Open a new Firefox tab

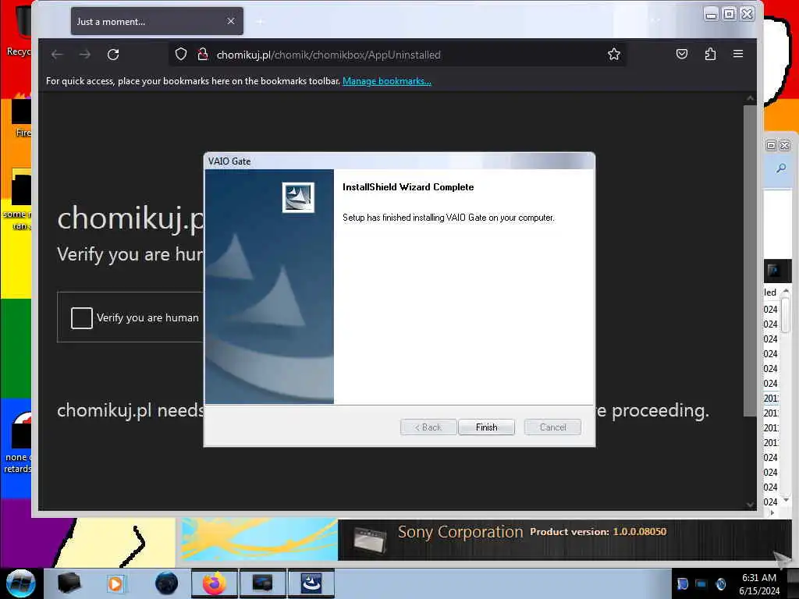point(260,21)
